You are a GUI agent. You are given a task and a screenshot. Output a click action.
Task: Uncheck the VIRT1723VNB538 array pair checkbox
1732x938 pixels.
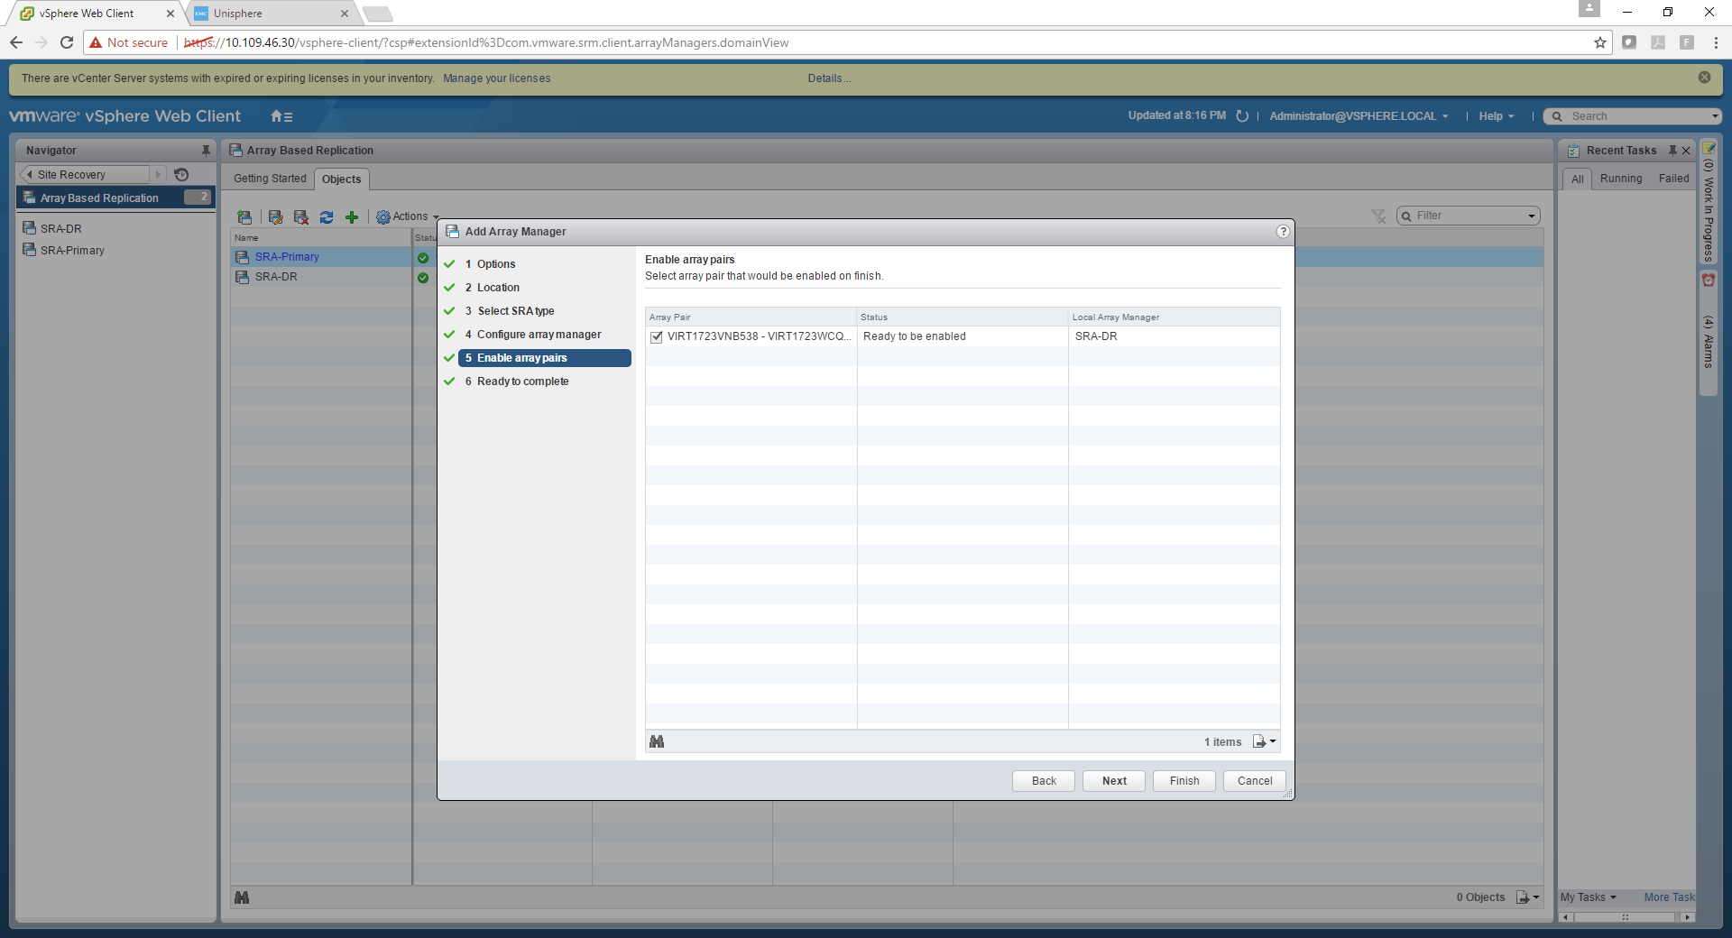click(657, 336)
